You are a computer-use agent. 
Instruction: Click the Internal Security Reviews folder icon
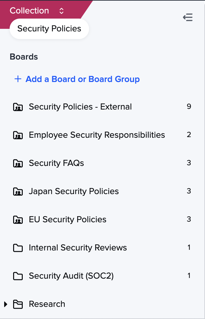(x=18, y=248)
